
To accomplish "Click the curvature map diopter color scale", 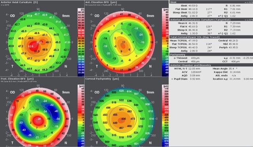I will 81,42.
